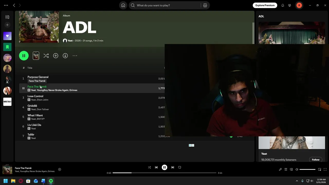This screenshot has width=329, height=185.
Task: Go back with left arrow
Action: coord(14,5)
